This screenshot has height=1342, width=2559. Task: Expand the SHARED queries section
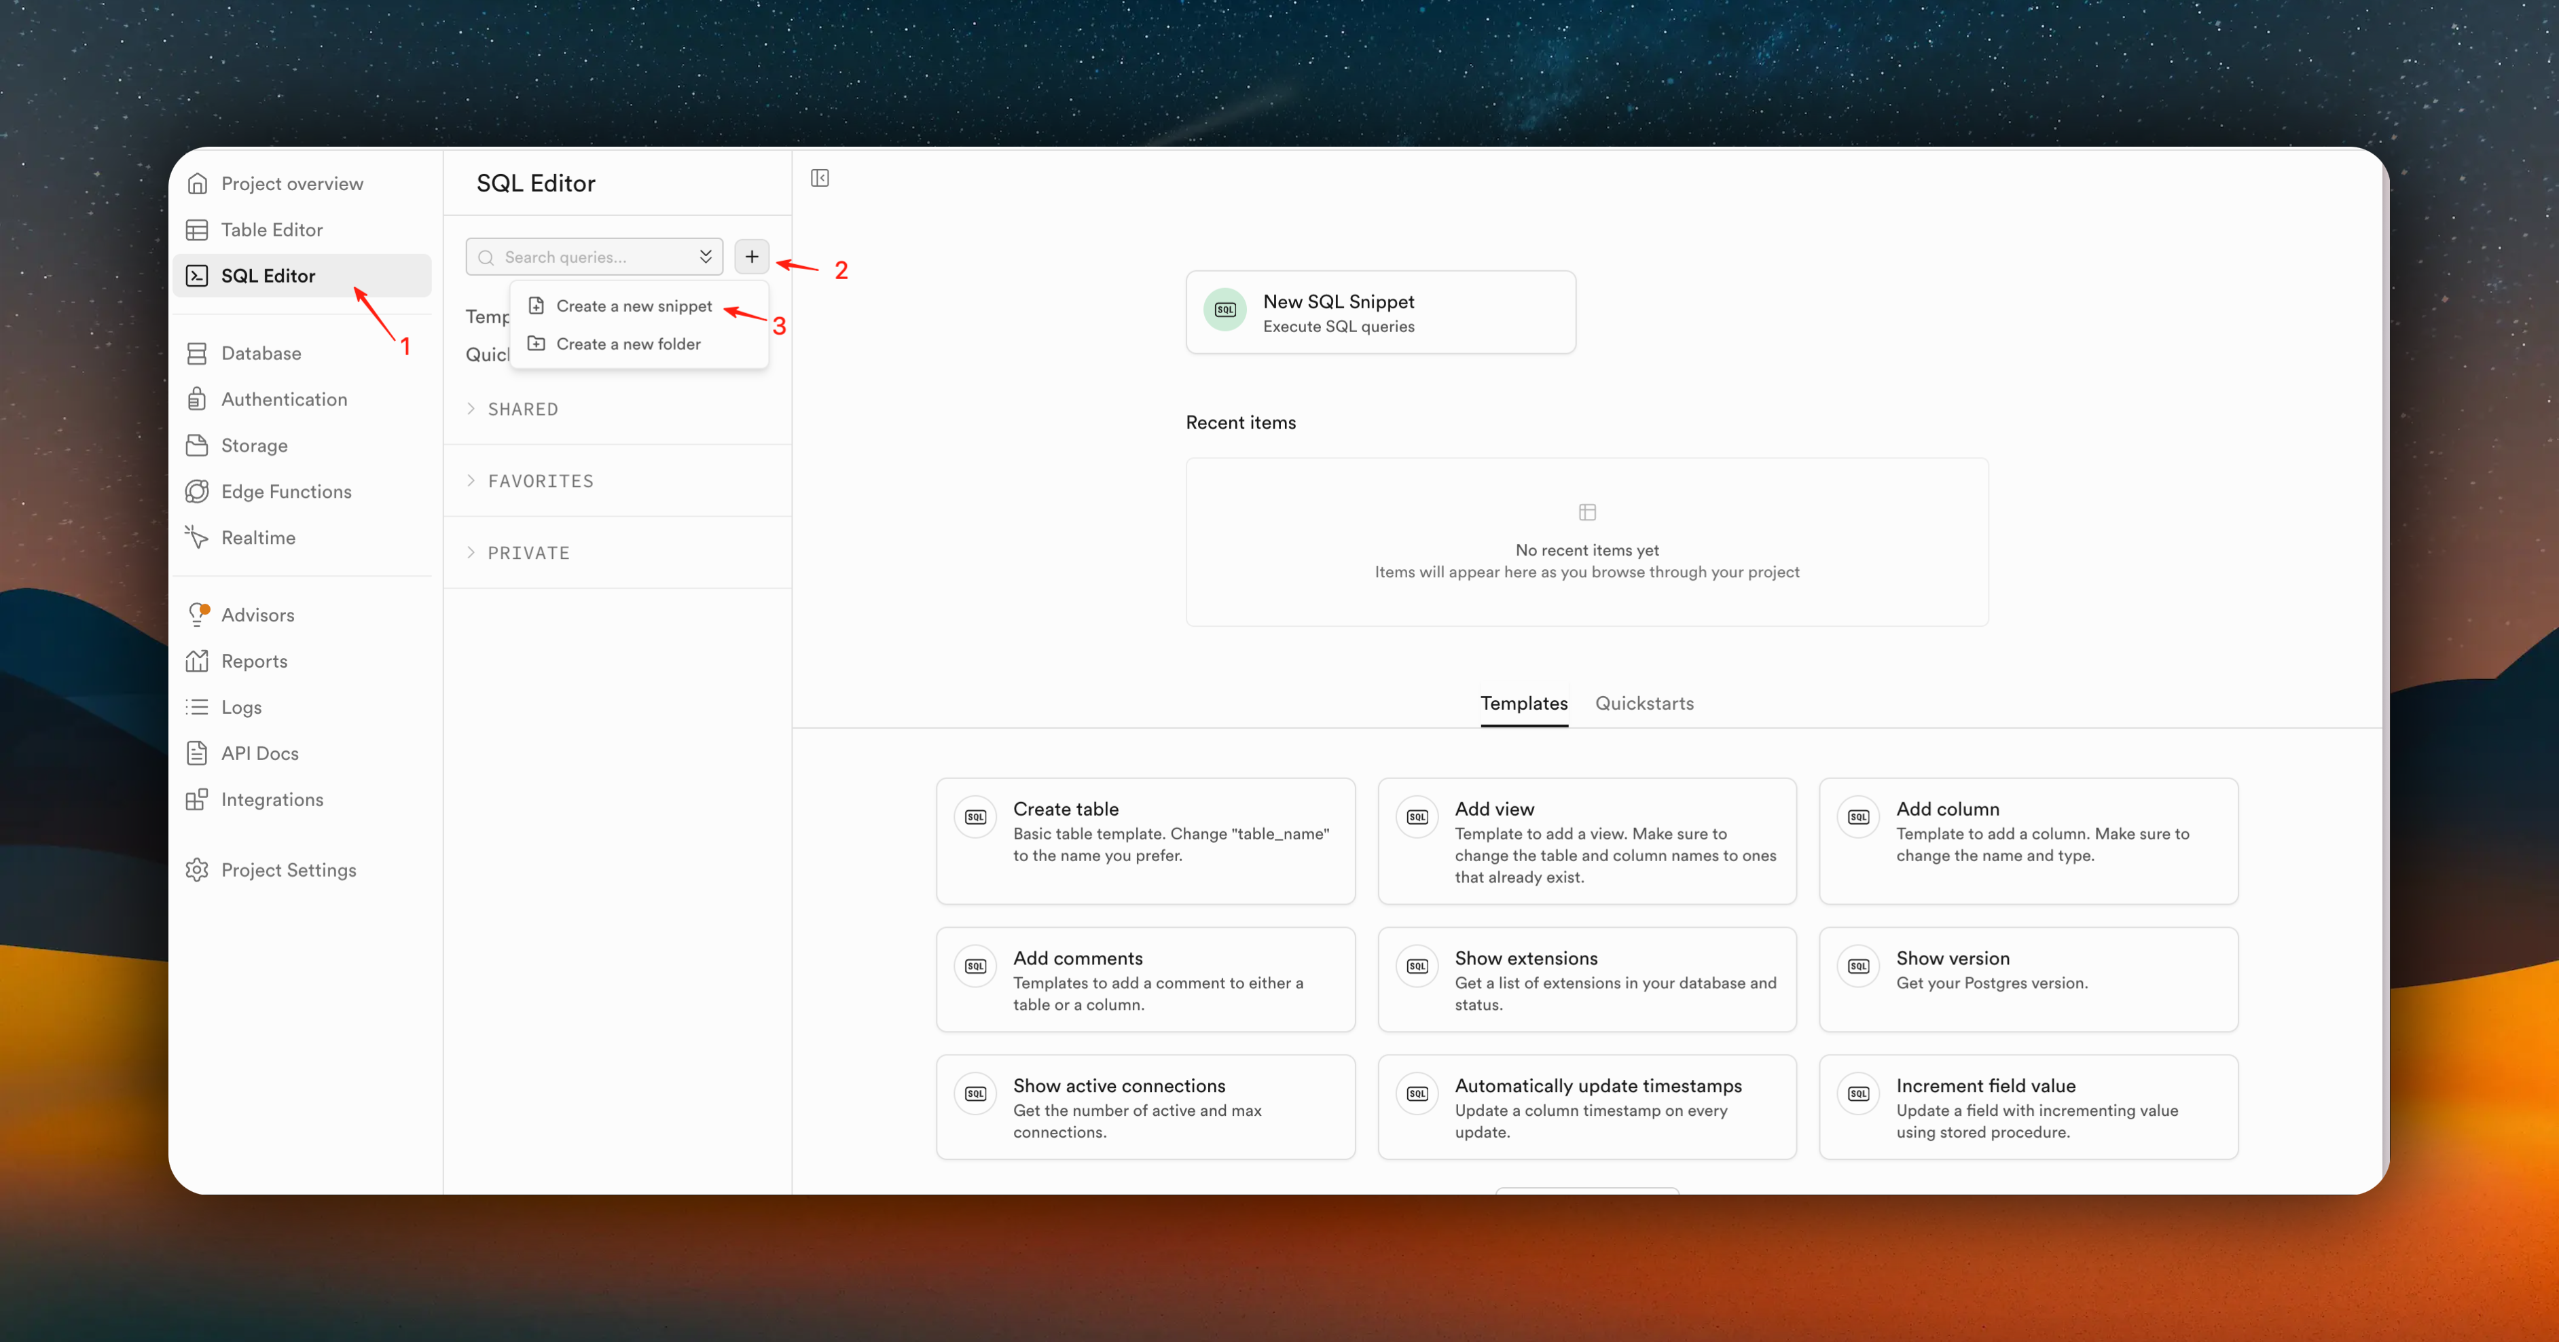[x=522, y=410]
